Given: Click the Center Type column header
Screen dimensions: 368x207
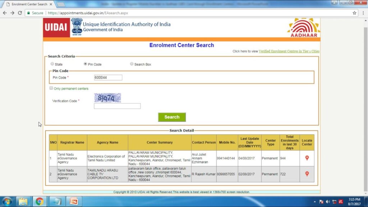Looking at the screenshot, I should pos(270,142).
